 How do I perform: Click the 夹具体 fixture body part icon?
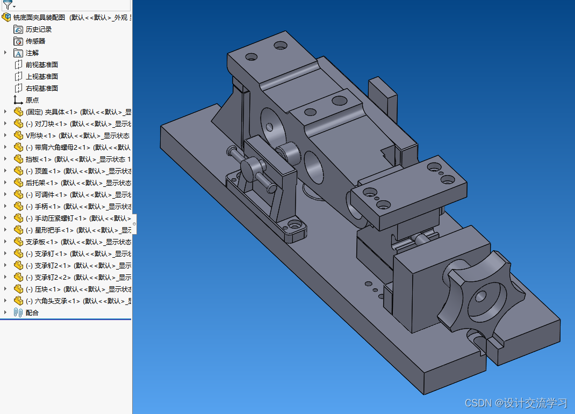pyautogui.click(x=18, y=111)
